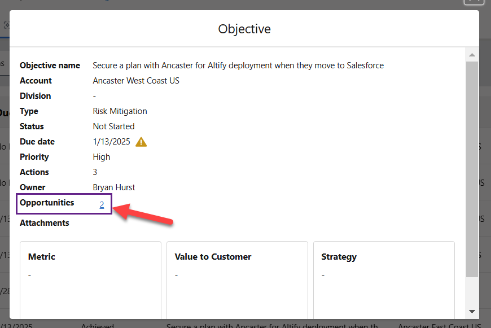The width and height of the screenshot is (491, 328).
Task: Click the Objective dialog title
Action: pyautogui.click(x=244, y=29)
